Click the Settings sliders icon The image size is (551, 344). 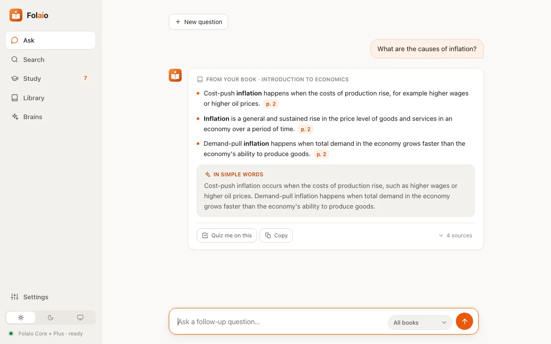pyautogui.click(x=15, y=297)
